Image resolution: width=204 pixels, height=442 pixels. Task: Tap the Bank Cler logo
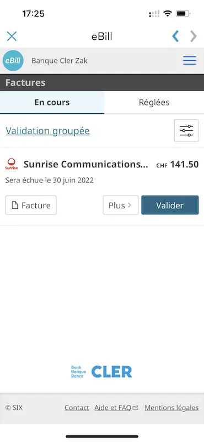[101, 371]
